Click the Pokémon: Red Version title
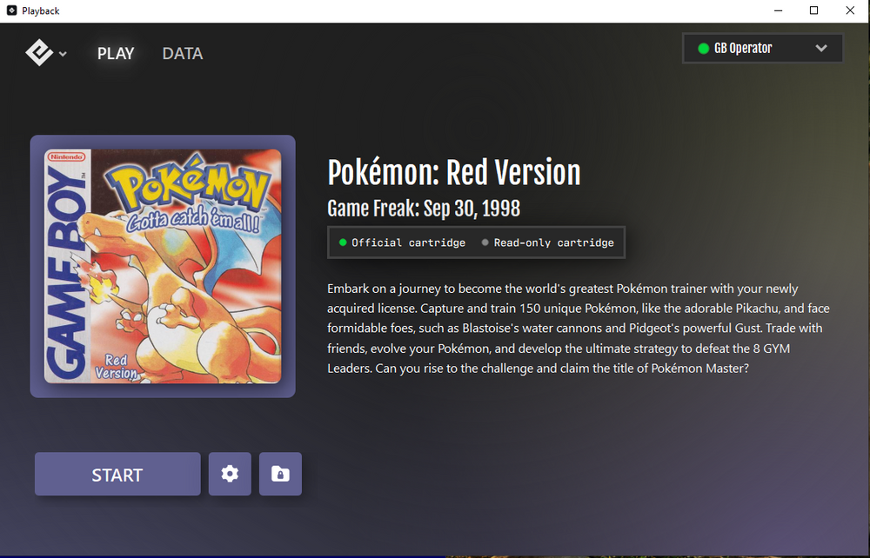 454,173
